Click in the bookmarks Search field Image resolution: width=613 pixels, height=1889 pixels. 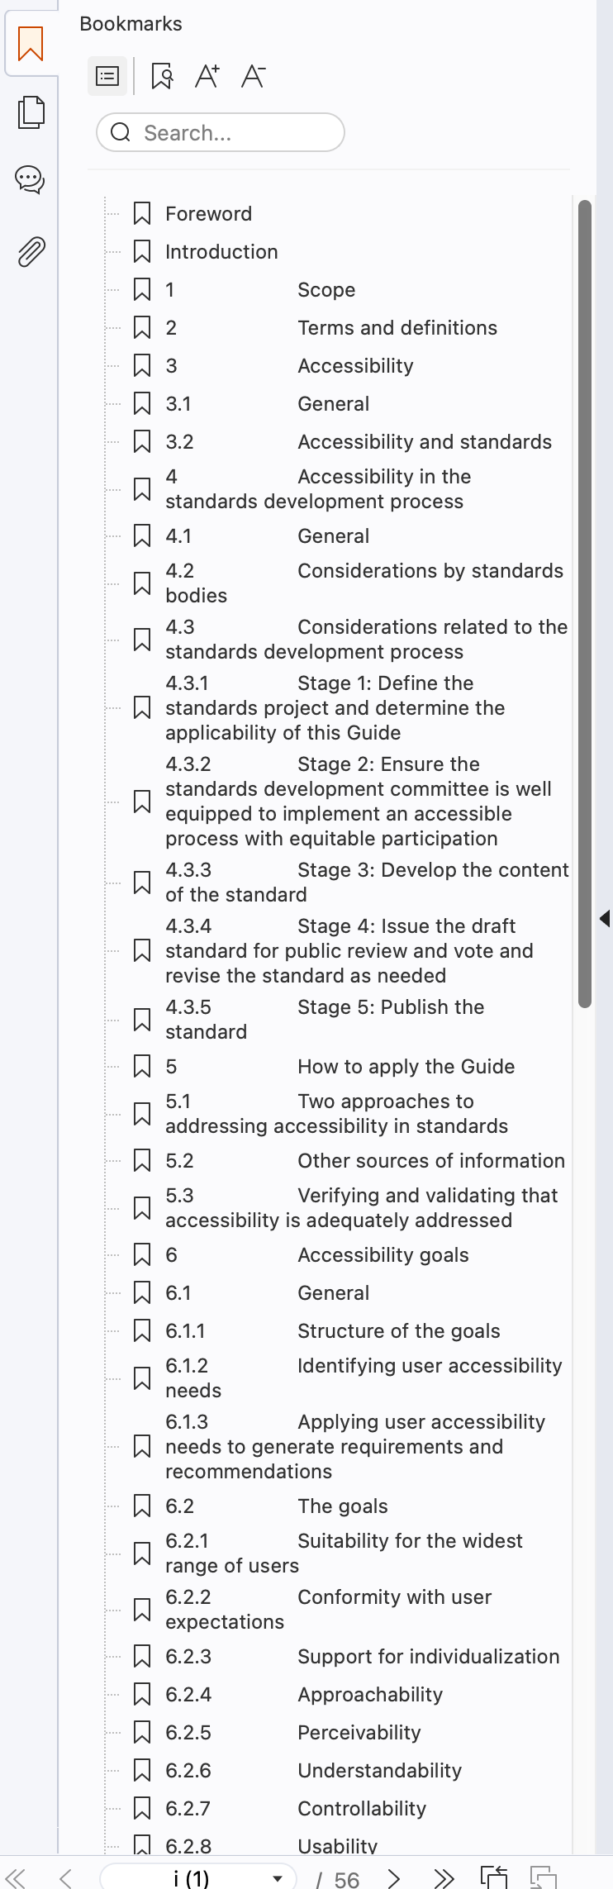(221, 132)
